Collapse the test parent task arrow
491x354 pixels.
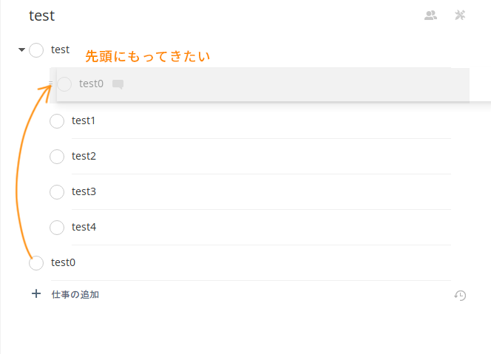21,50
